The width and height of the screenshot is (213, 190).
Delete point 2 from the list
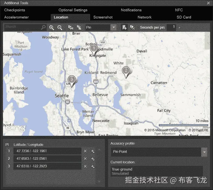tap(85, 159)
